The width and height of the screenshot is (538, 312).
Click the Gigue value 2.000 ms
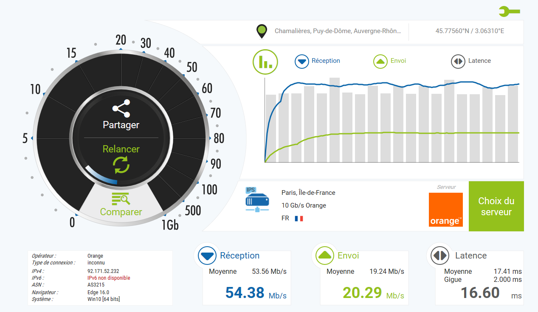pos(508,279)
